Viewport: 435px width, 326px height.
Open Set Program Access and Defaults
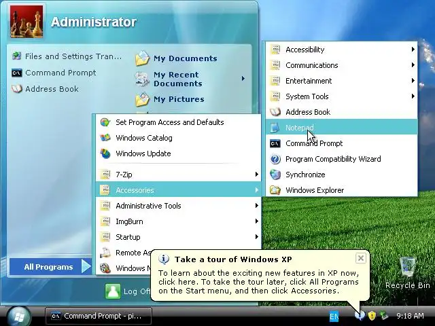point(178,122)
